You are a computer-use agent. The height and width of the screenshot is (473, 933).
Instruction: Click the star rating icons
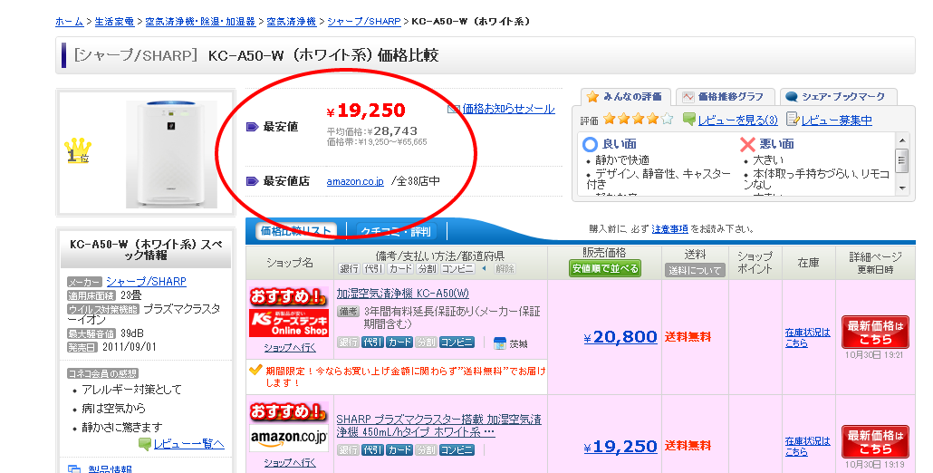point(638,120)
